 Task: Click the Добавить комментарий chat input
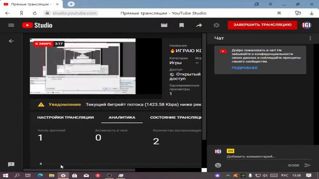click(269, 157)
